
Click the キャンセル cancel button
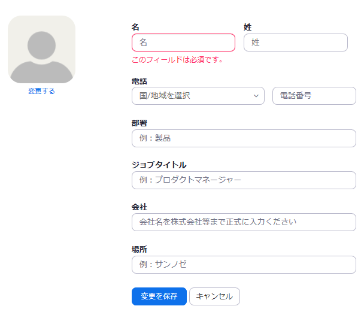(214, 296)
